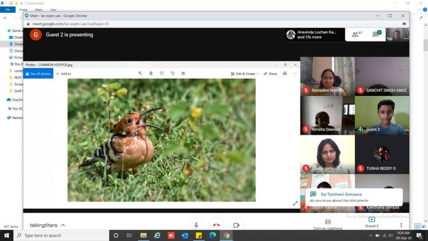Screen dimensions: 428x241
Task: Go back in File Explorer
Action: pos(5,18)
